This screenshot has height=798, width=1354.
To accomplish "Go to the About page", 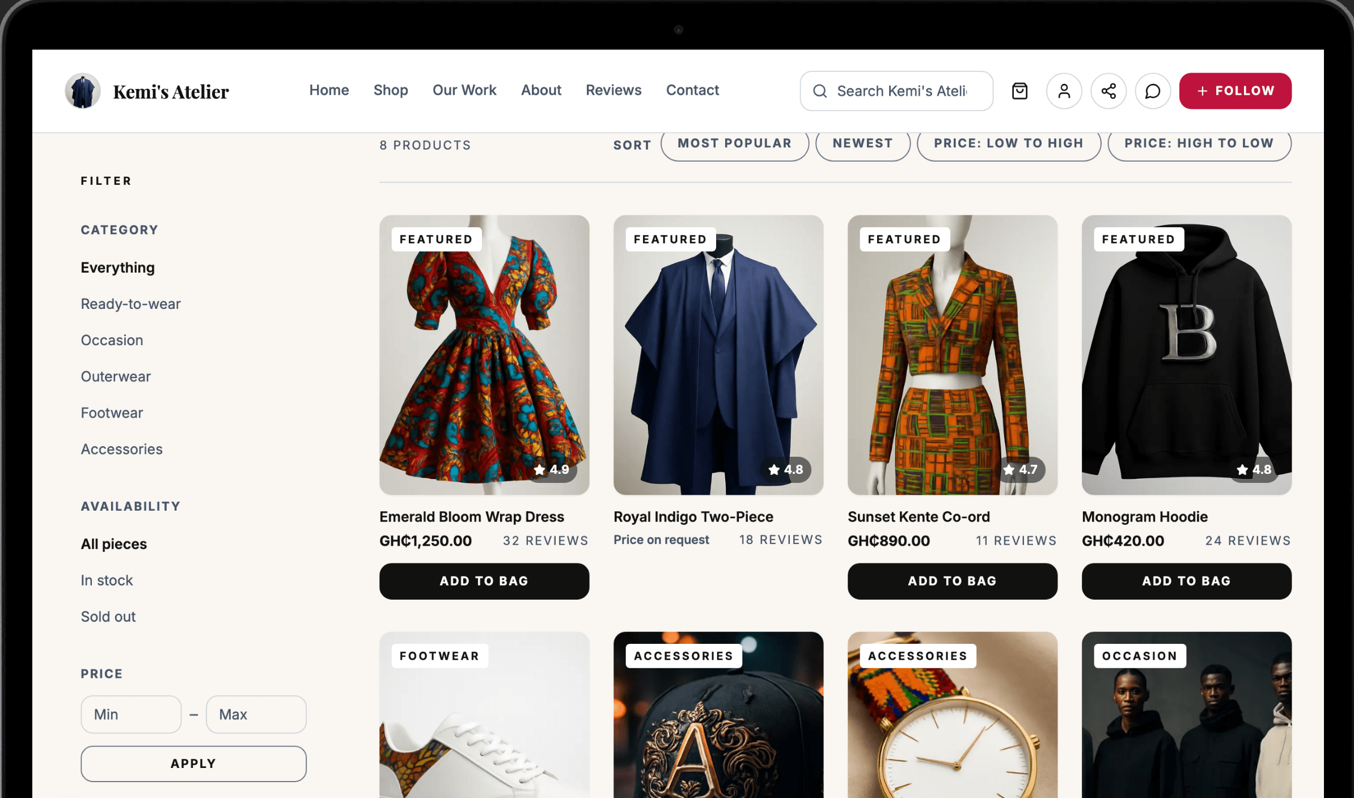I will pos(541,90).
